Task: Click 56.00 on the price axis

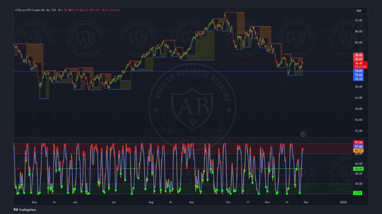Action: [359, 120]
